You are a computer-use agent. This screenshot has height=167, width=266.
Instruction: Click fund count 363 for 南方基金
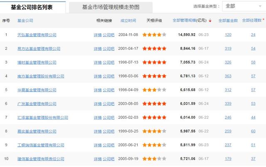coord(228,76)
